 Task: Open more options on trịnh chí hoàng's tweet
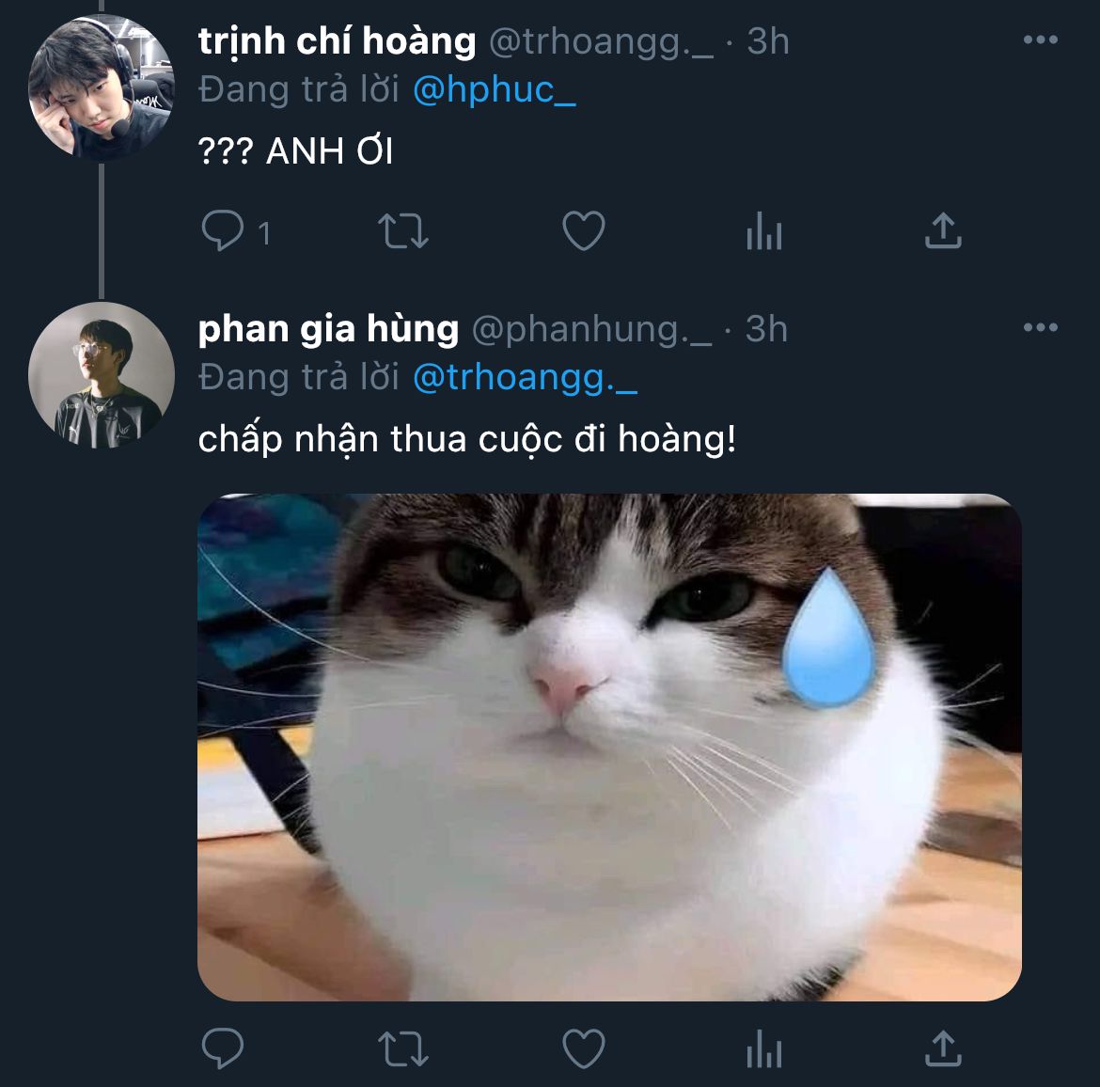pos(1040,40)
